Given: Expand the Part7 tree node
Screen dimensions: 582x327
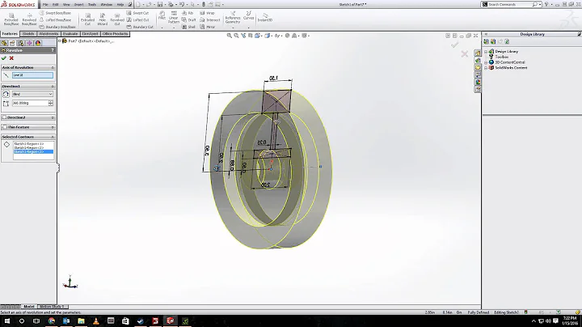Looking at the screenshot, I should tap(60, 40).
